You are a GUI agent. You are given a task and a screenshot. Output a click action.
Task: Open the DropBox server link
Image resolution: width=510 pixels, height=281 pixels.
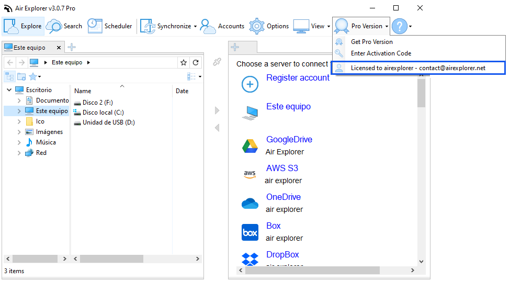point(282,254)
